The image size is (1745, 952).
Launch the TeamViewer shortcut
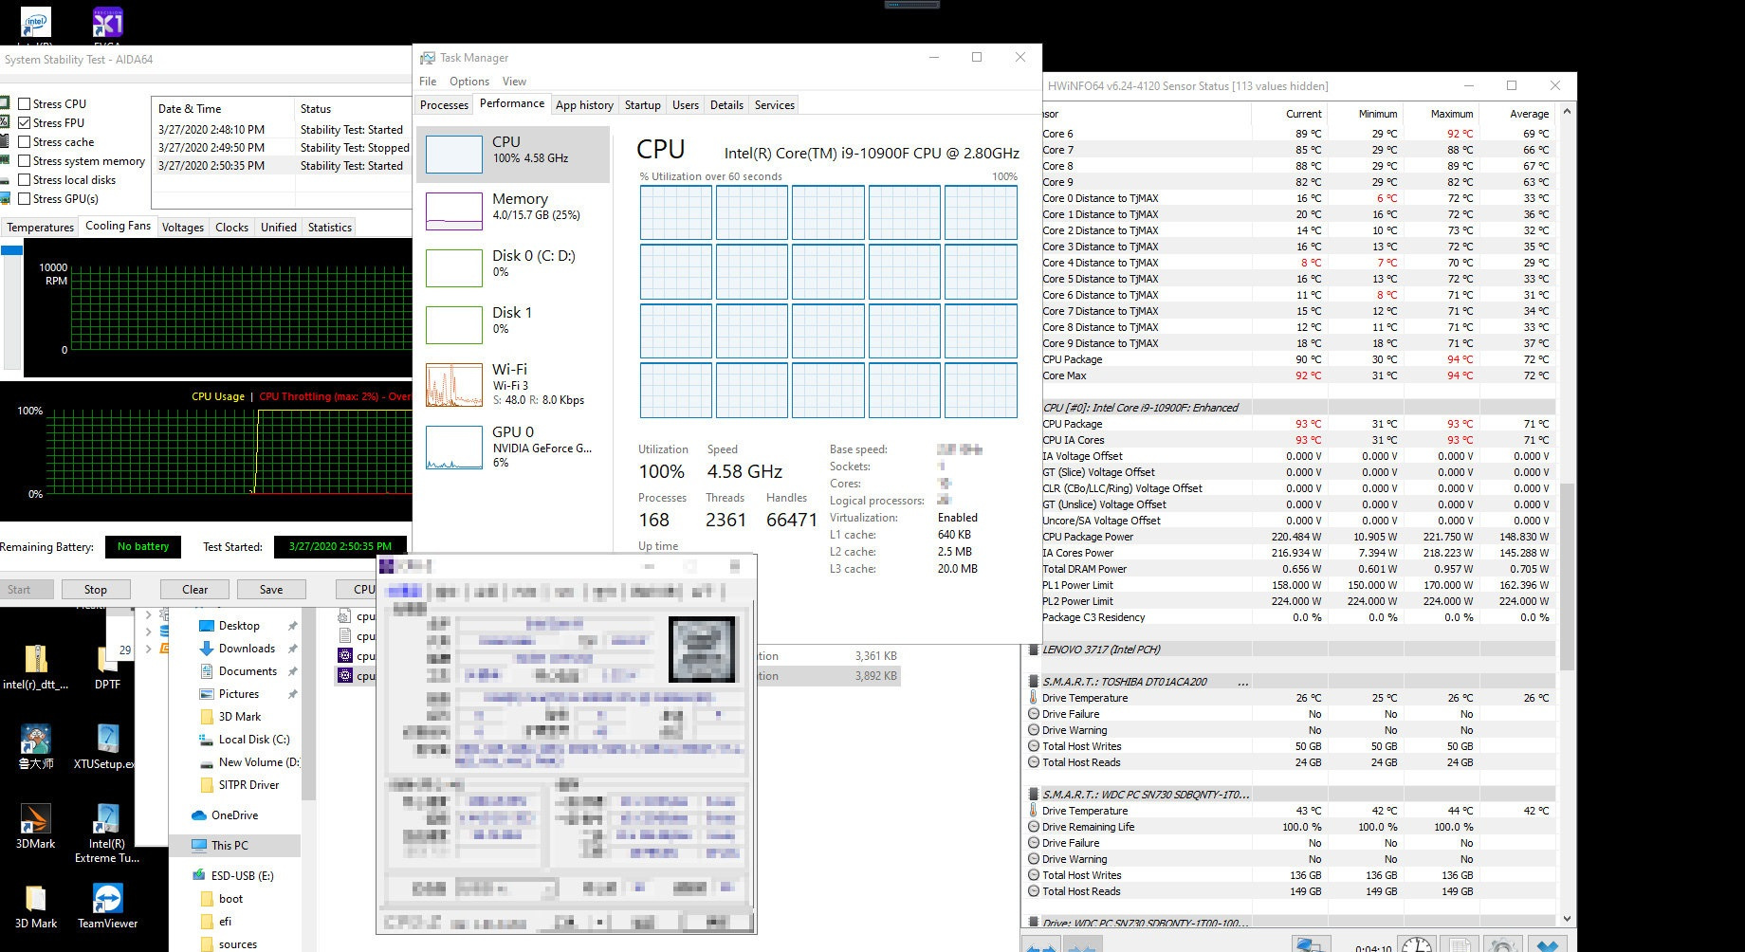point(107,898)
